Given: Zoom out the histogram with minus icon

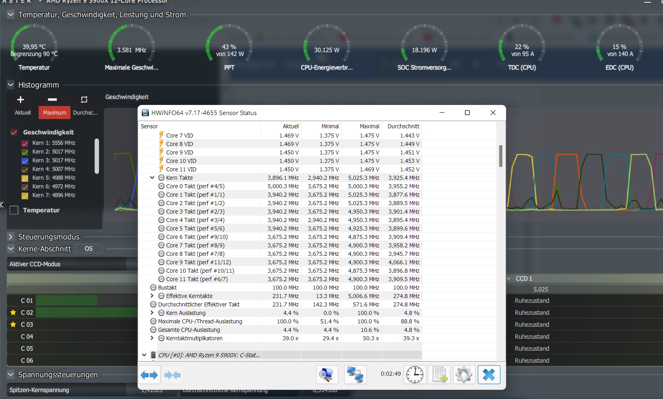Looking at the screenshot, I should 52,99.
